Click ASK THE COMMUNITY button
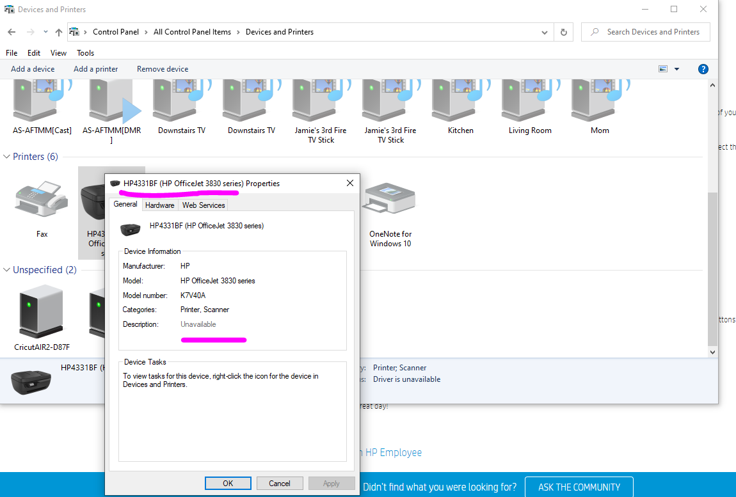This screenshot has height=497, width=736. click(x=579, y=487)
